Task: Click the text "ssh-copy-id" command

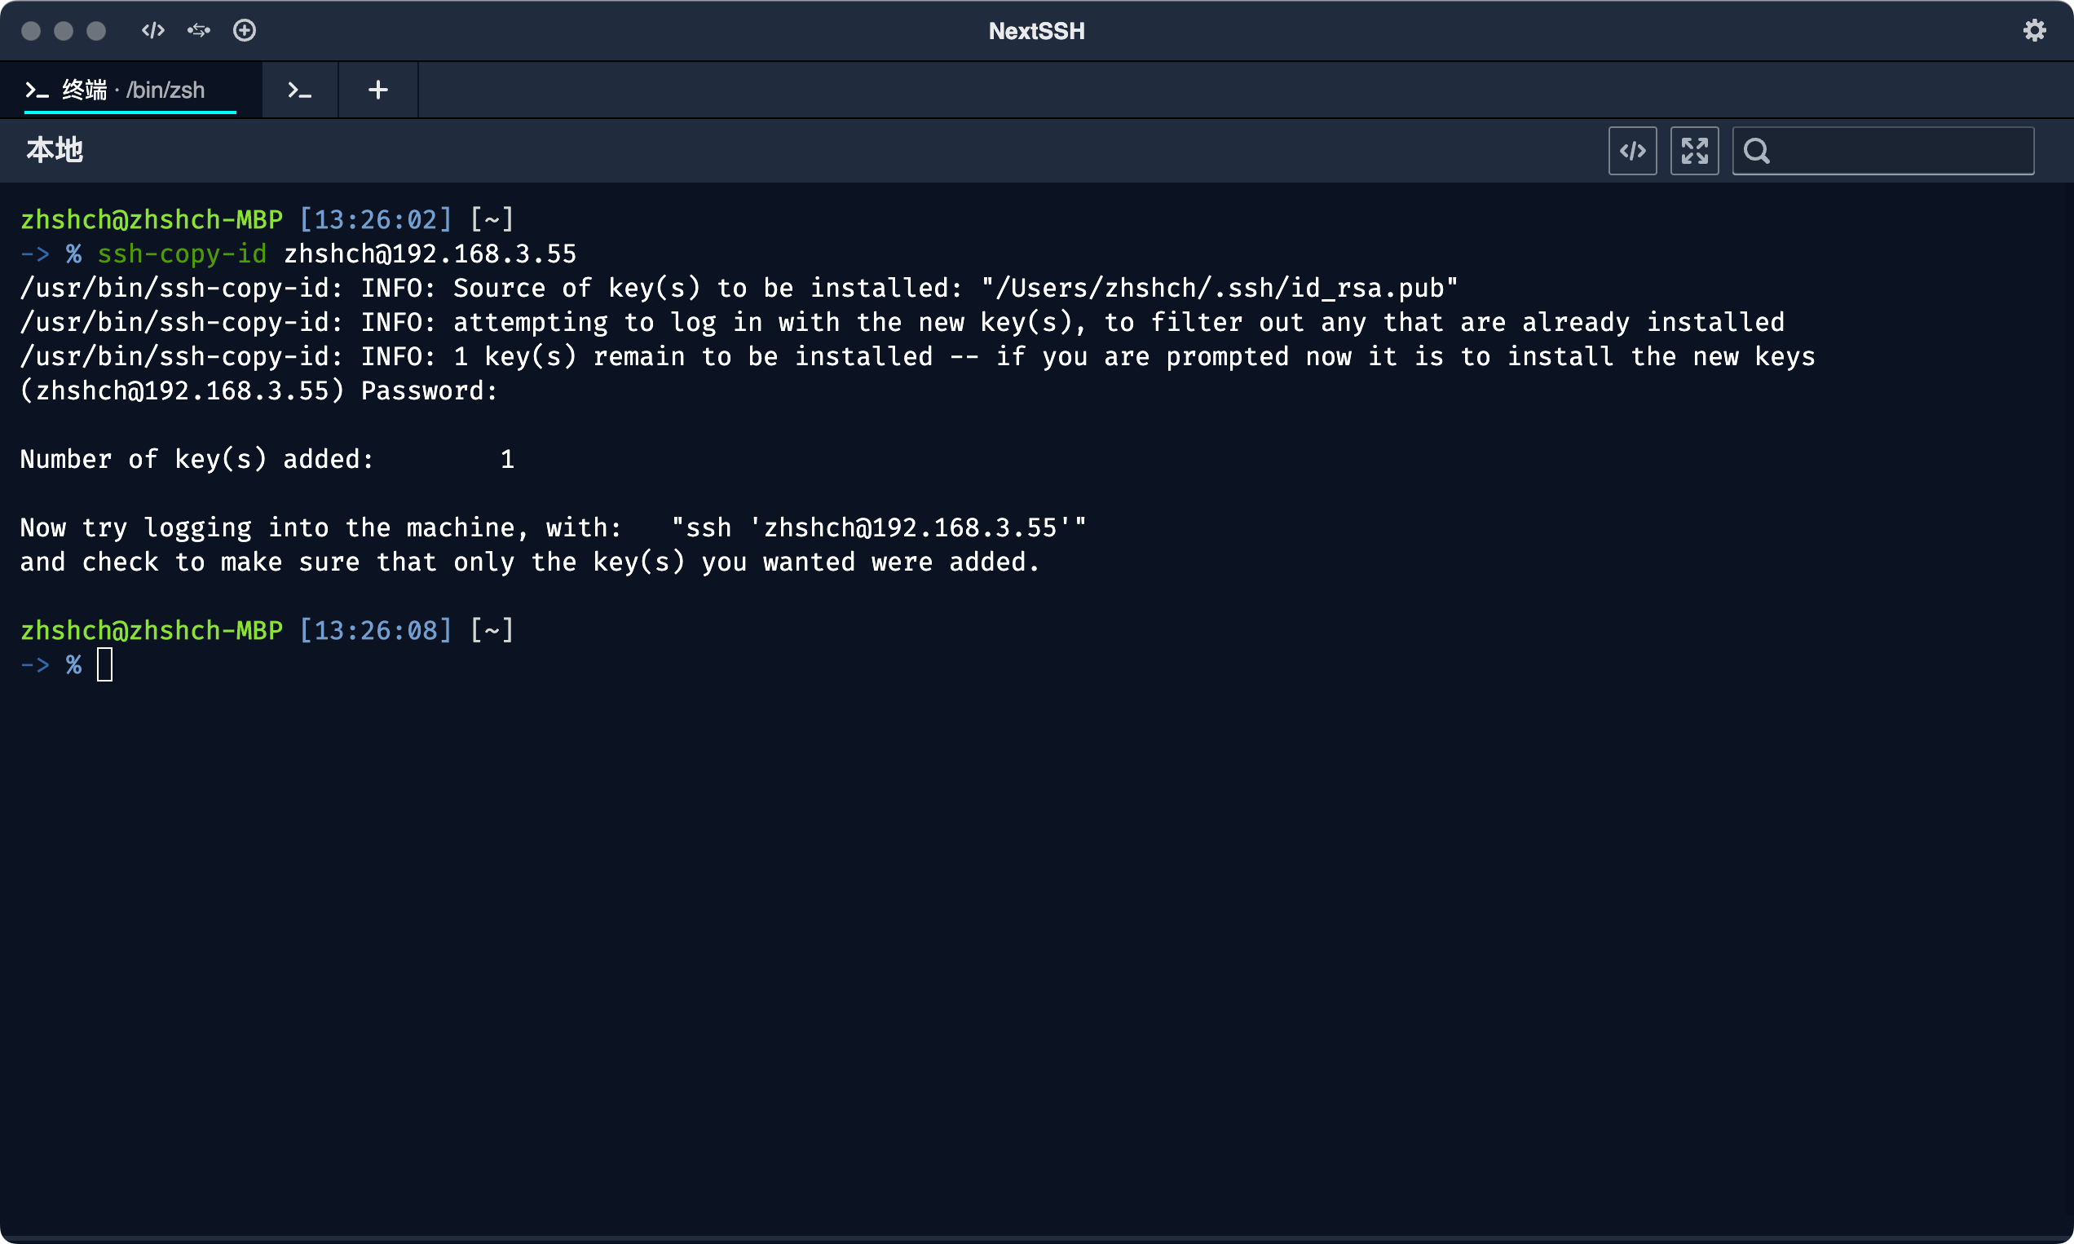Action: [x=182, y=254]
